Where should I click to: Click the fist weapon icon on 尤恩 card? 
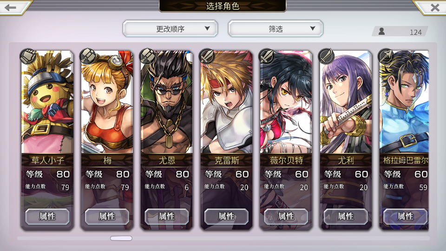point(147,56)
